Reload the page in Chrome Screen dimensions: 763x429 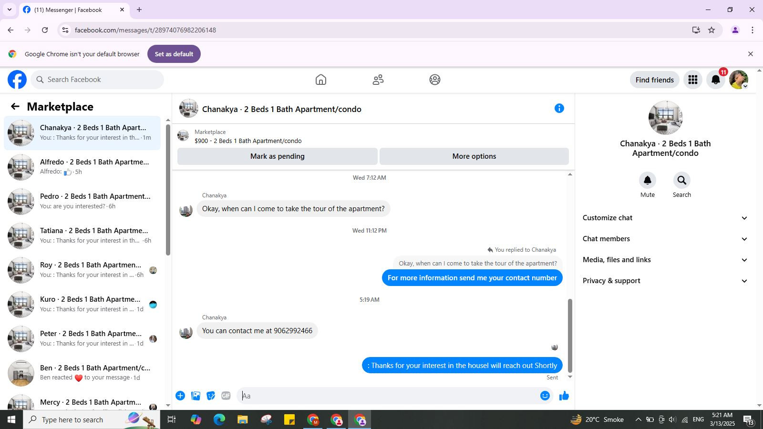[x=45, y=30]
